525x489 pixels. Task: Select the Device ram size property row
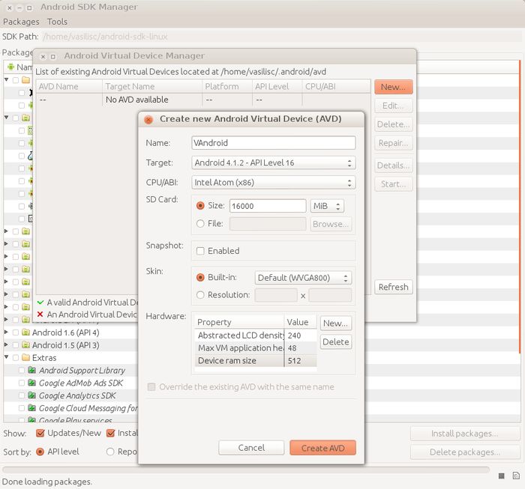click(x=256, y=361)
